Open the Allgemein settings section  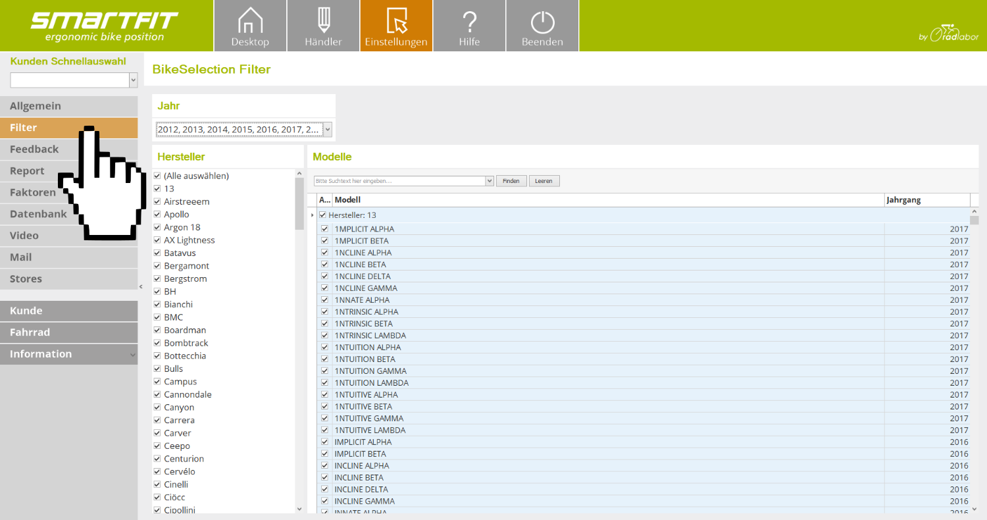coord(69,106)
